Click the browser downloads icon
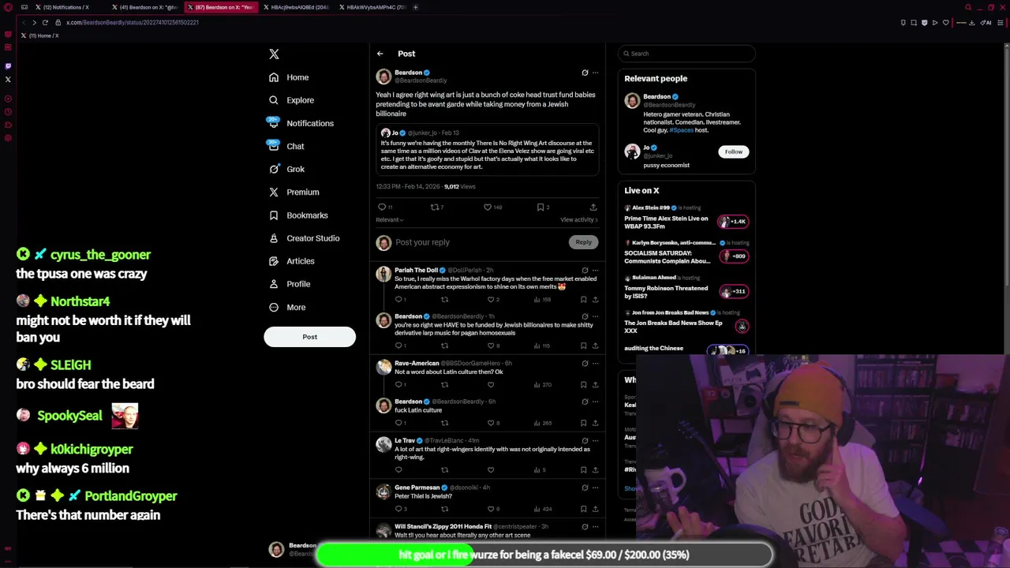The height and width of the screenshot is (568, 1010). click(x=971, y=22)
